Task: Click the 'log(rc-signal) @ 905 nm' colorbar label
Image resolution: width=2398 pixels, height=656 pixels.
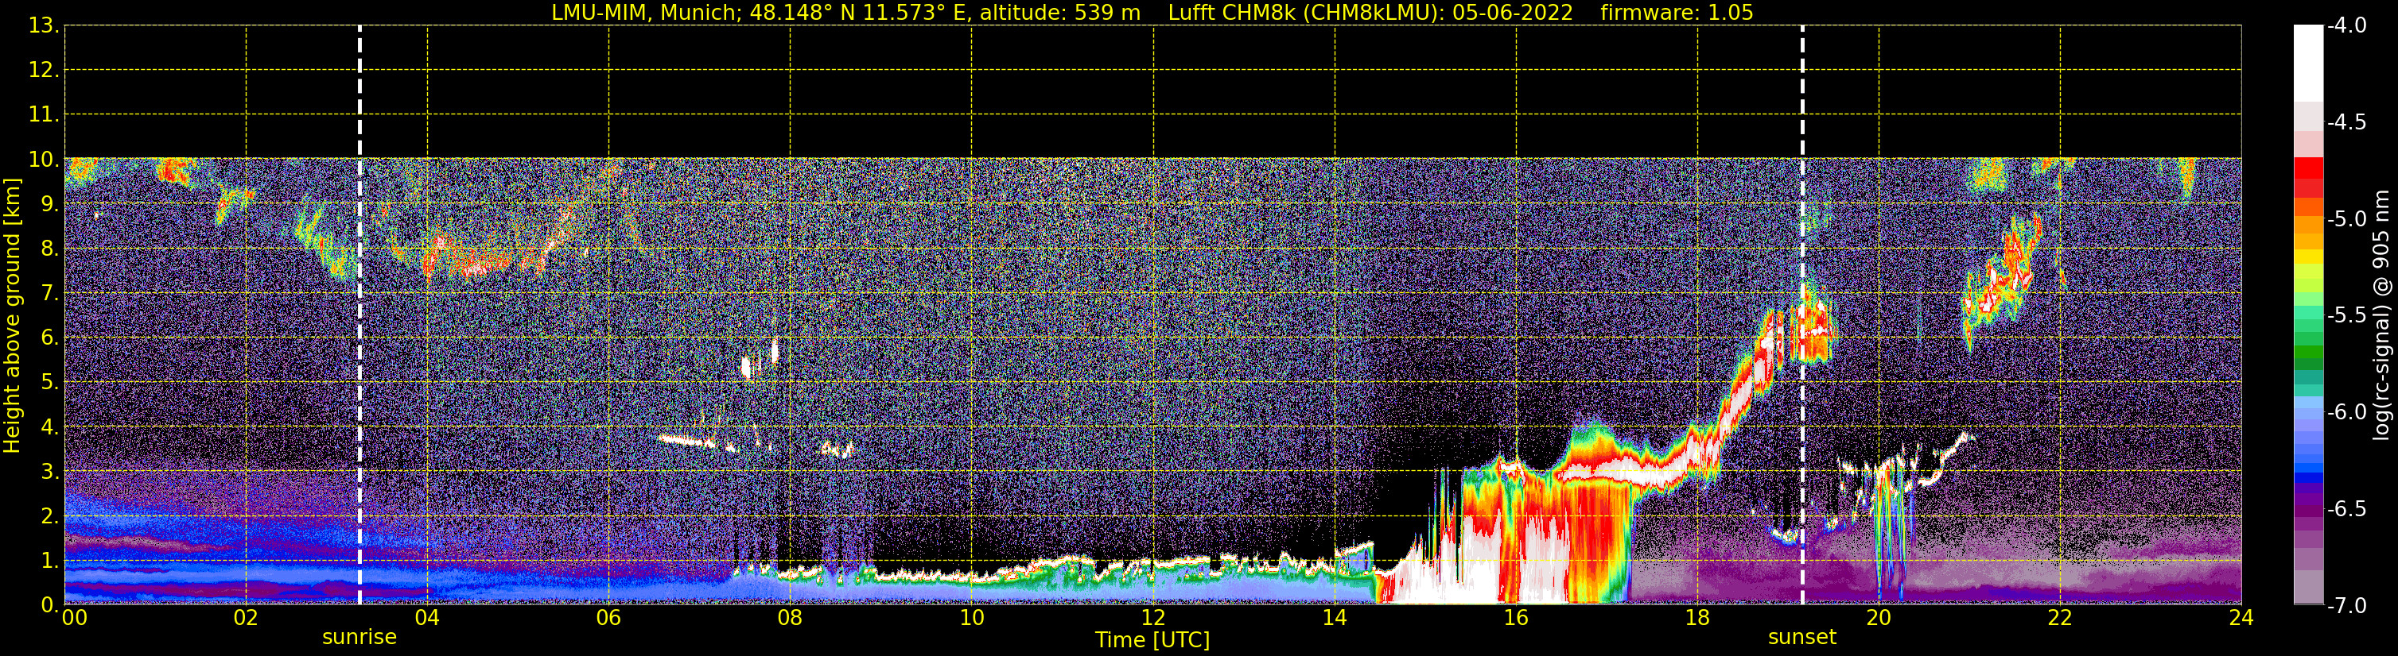Action: coord(2381,316)
